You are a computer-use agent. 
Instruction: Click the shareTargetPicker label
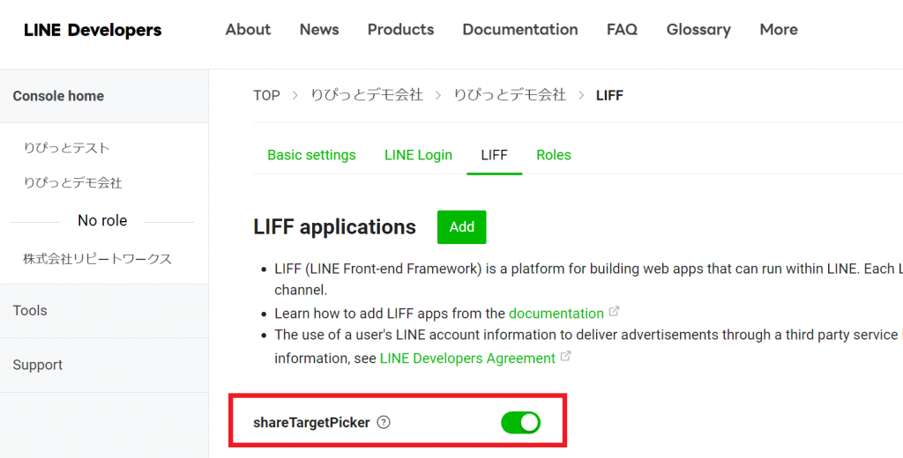(311, 423)
